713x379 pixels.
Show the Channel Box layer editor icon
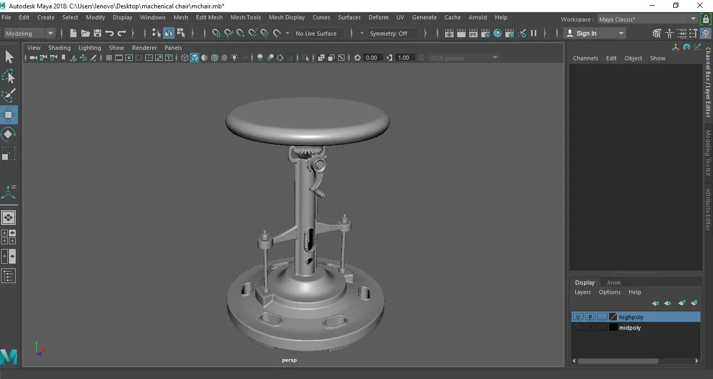click(706, 33)
